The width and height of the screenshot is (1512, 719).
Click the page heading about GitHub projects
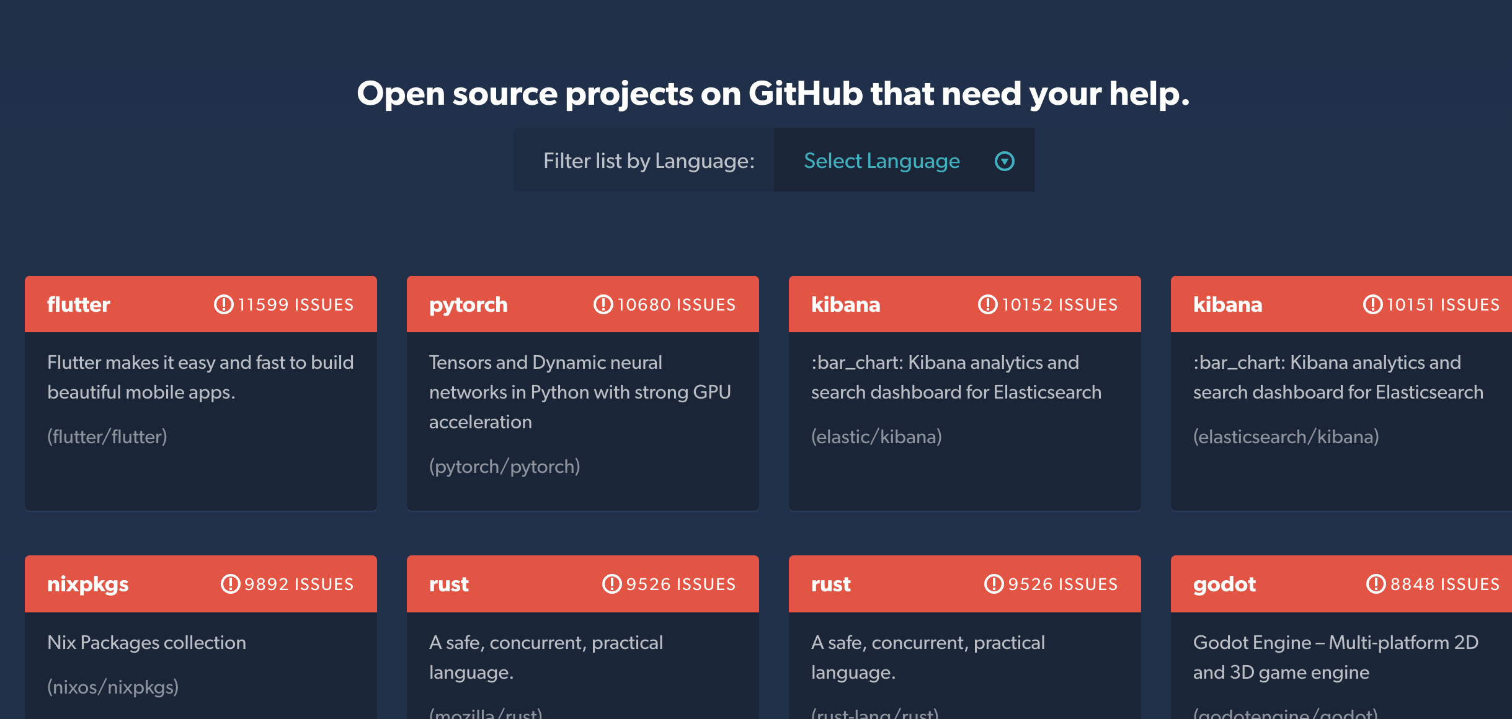pyautogui.click(x=773, y=94)
